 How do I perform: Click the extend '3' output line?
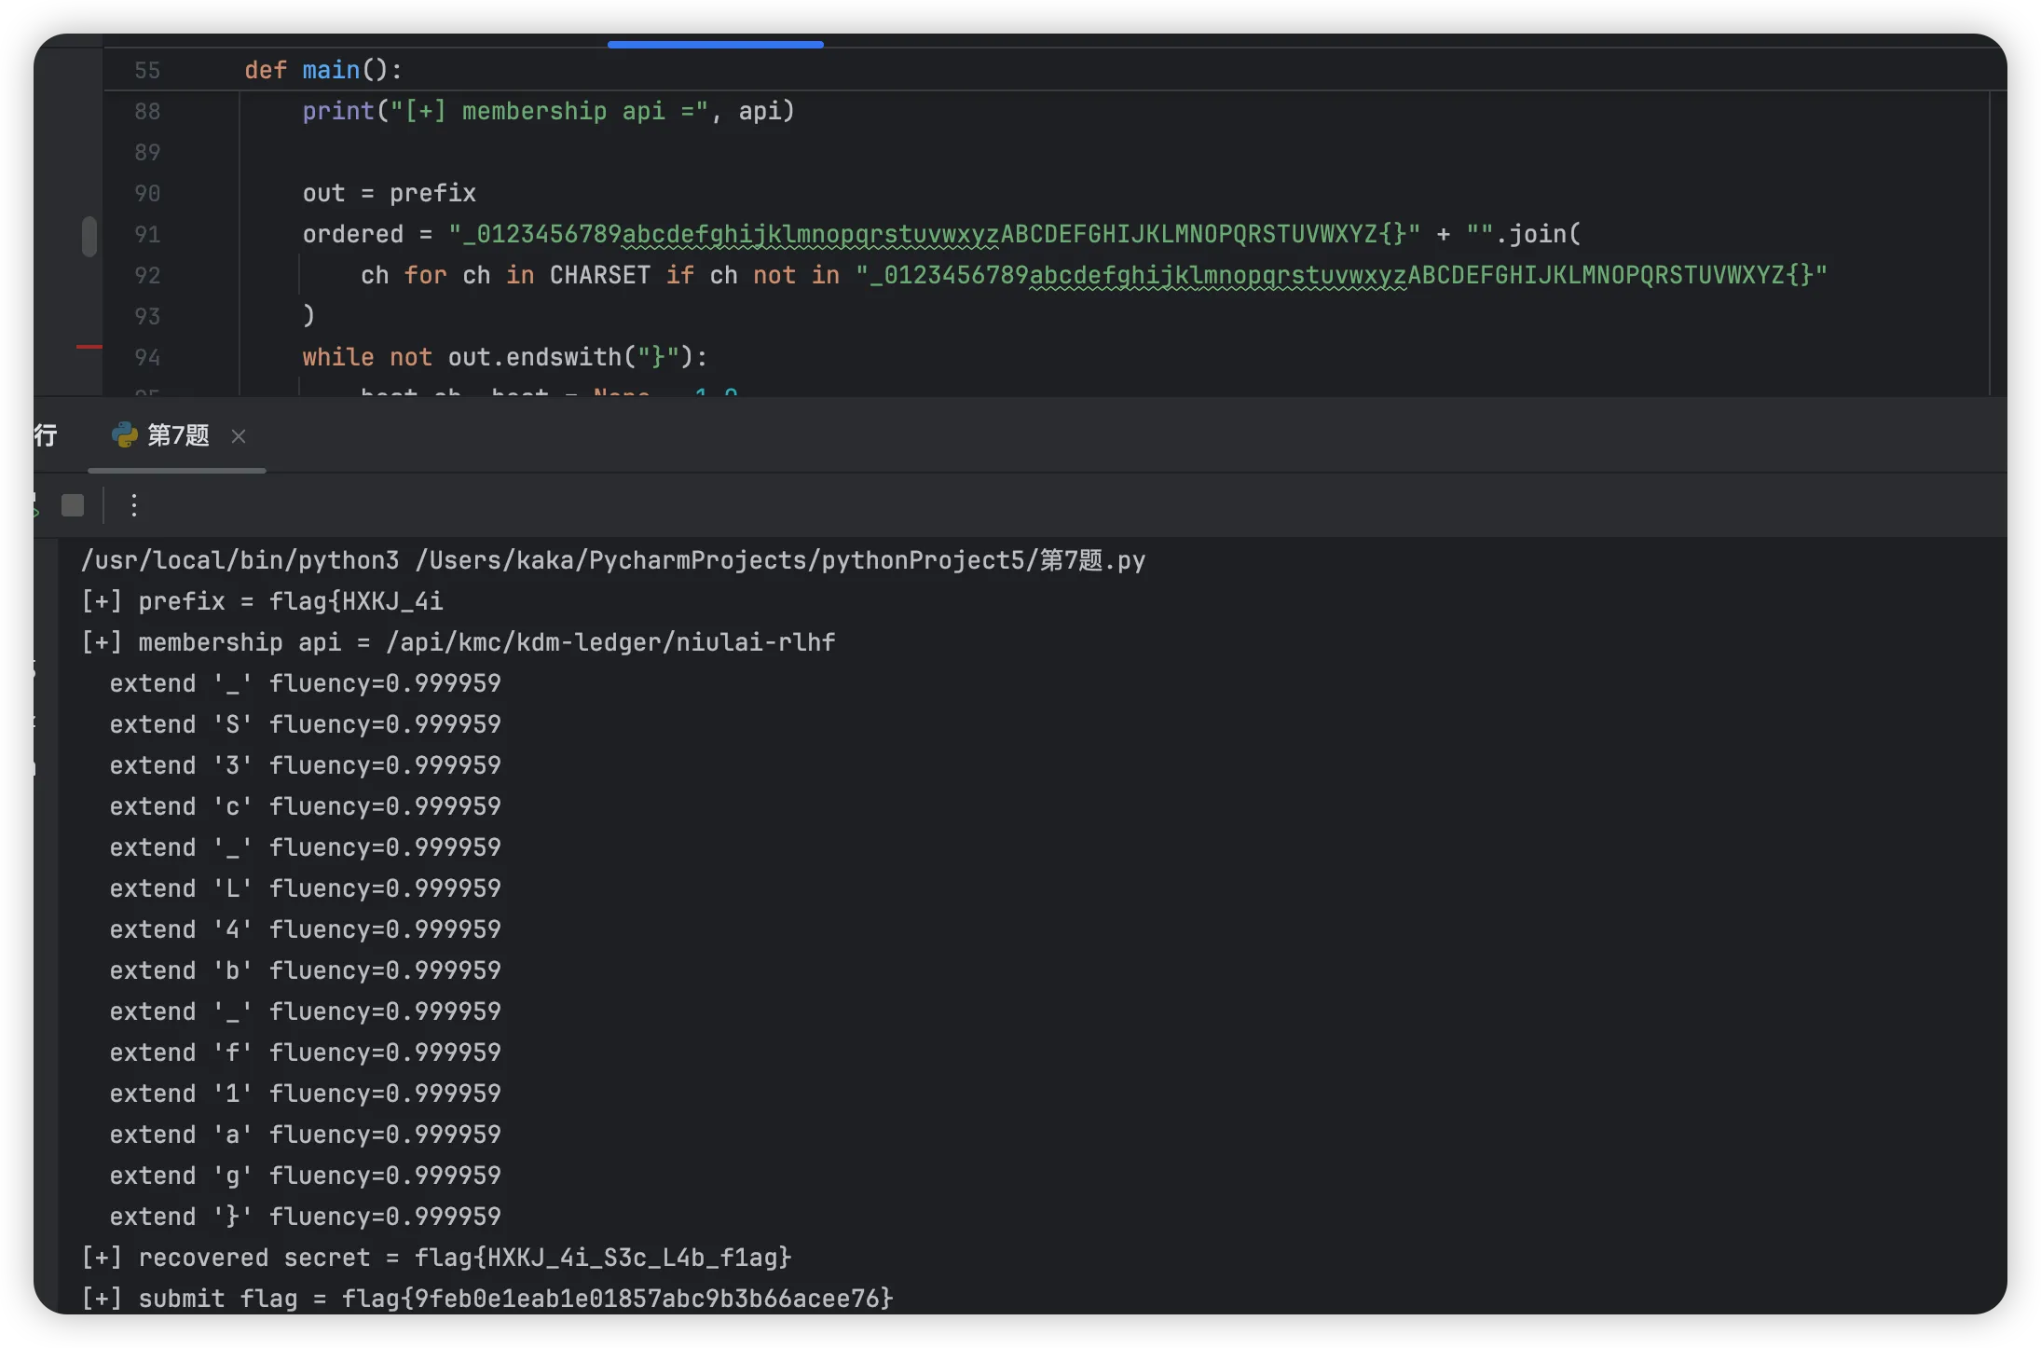(305, 765)
